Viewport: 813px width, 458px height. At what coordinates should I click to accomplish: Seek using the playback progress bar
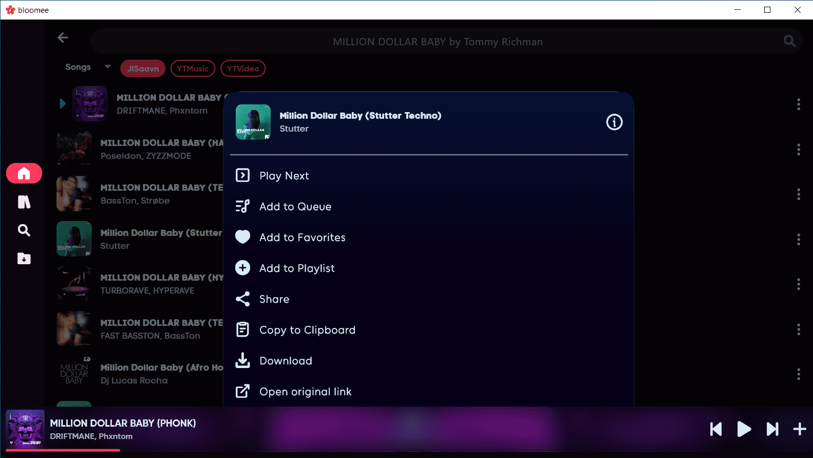[406, 450]
